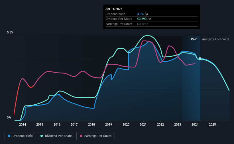Click the 0% y-axis label
This screenshot has width=234, height=144.
pos(9,118)
